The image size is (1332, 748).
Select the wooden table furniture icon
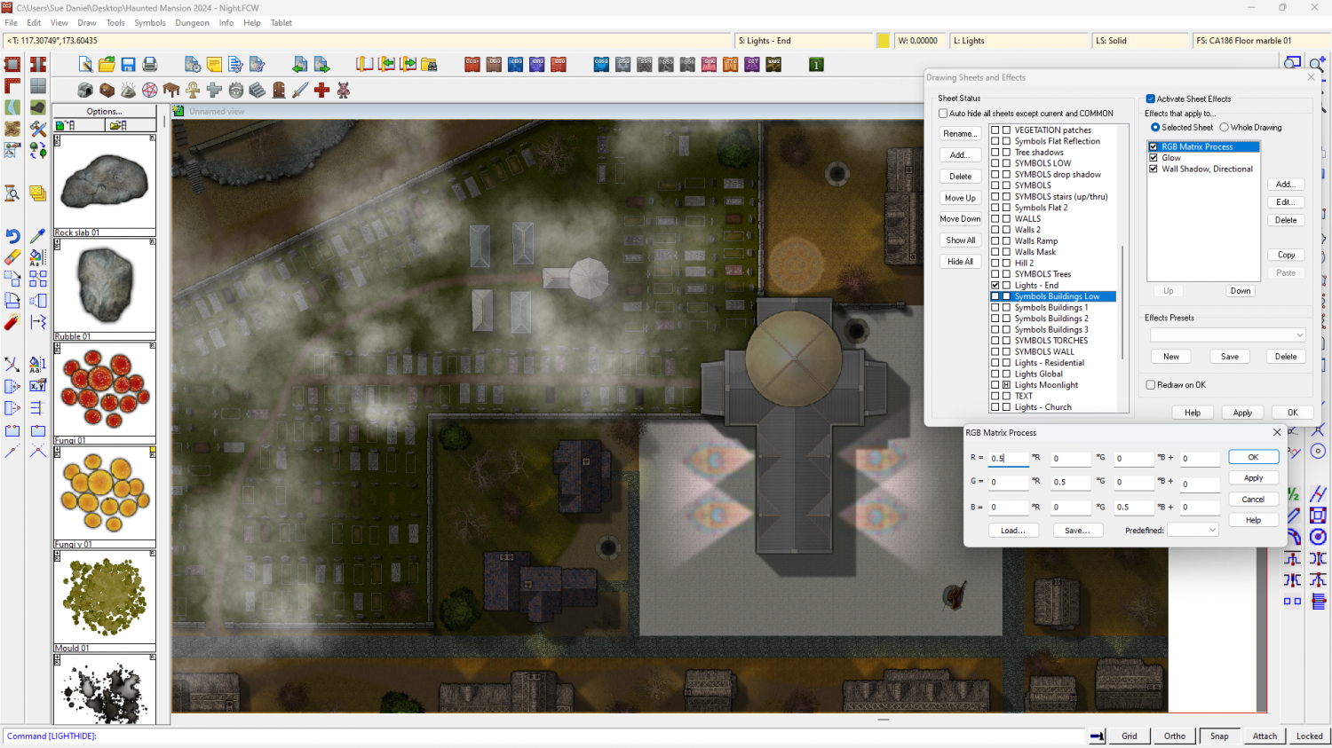(170, 90)
